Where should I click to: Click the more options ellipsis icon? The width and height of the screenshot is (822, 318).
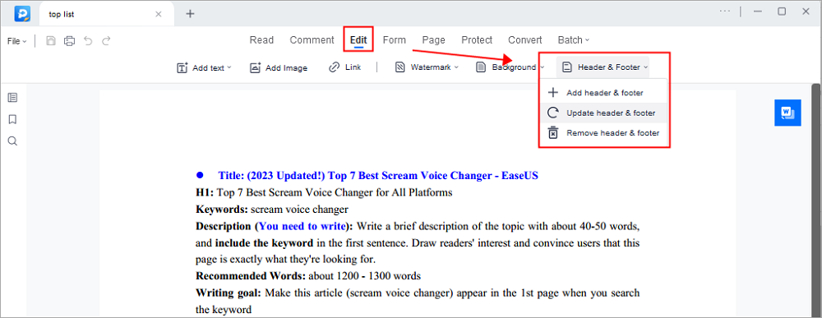click(724, 11)
